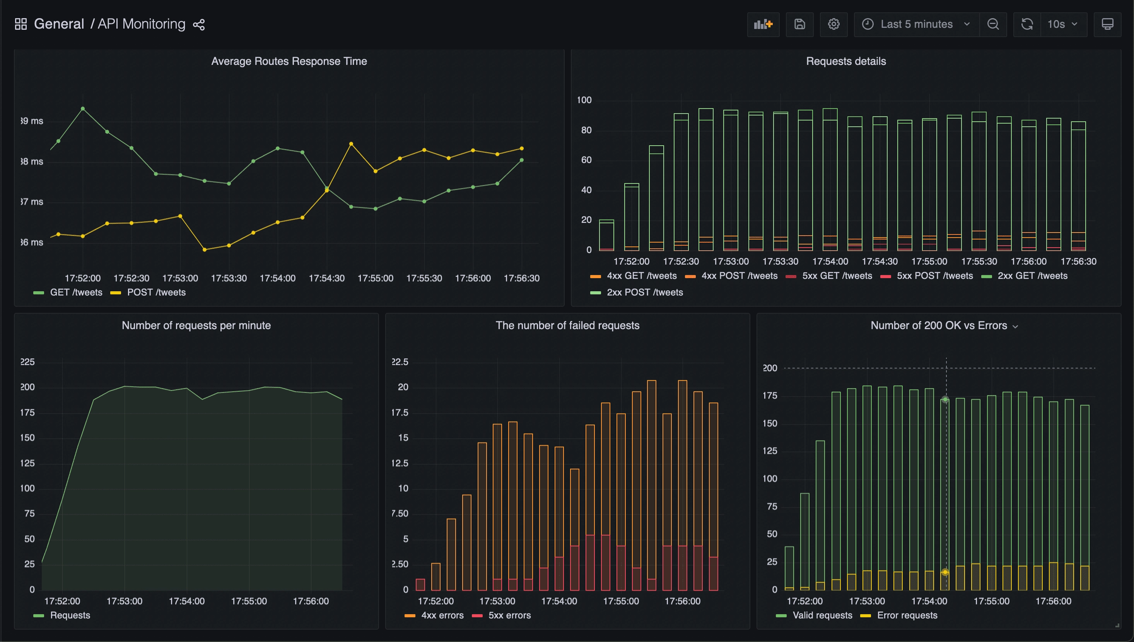The image size is (1134, 642).
Task: Open the Last 5 minutes time picker
Action: click(916, 24)
